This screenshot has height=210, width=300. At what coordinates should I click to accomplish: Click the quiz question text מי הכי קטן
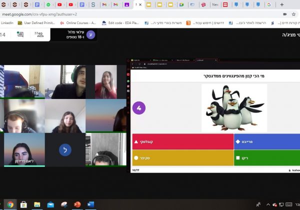234,76
